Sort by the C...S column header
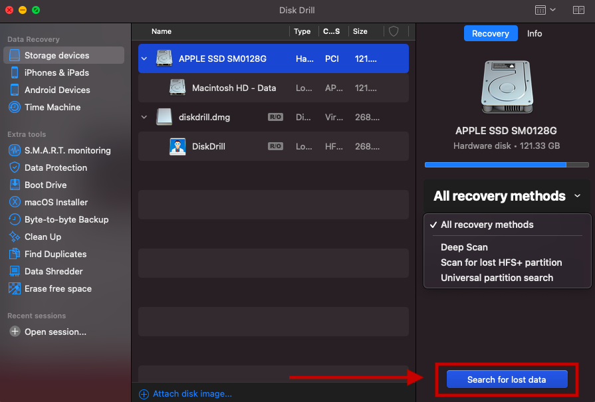The height and width of the screenshot is (402, 595). coord(331,31)
